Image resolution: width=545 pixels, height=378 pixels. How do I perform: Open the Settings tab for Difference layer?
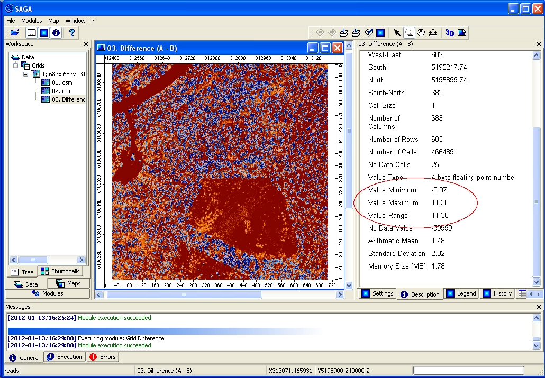(377, 293)
